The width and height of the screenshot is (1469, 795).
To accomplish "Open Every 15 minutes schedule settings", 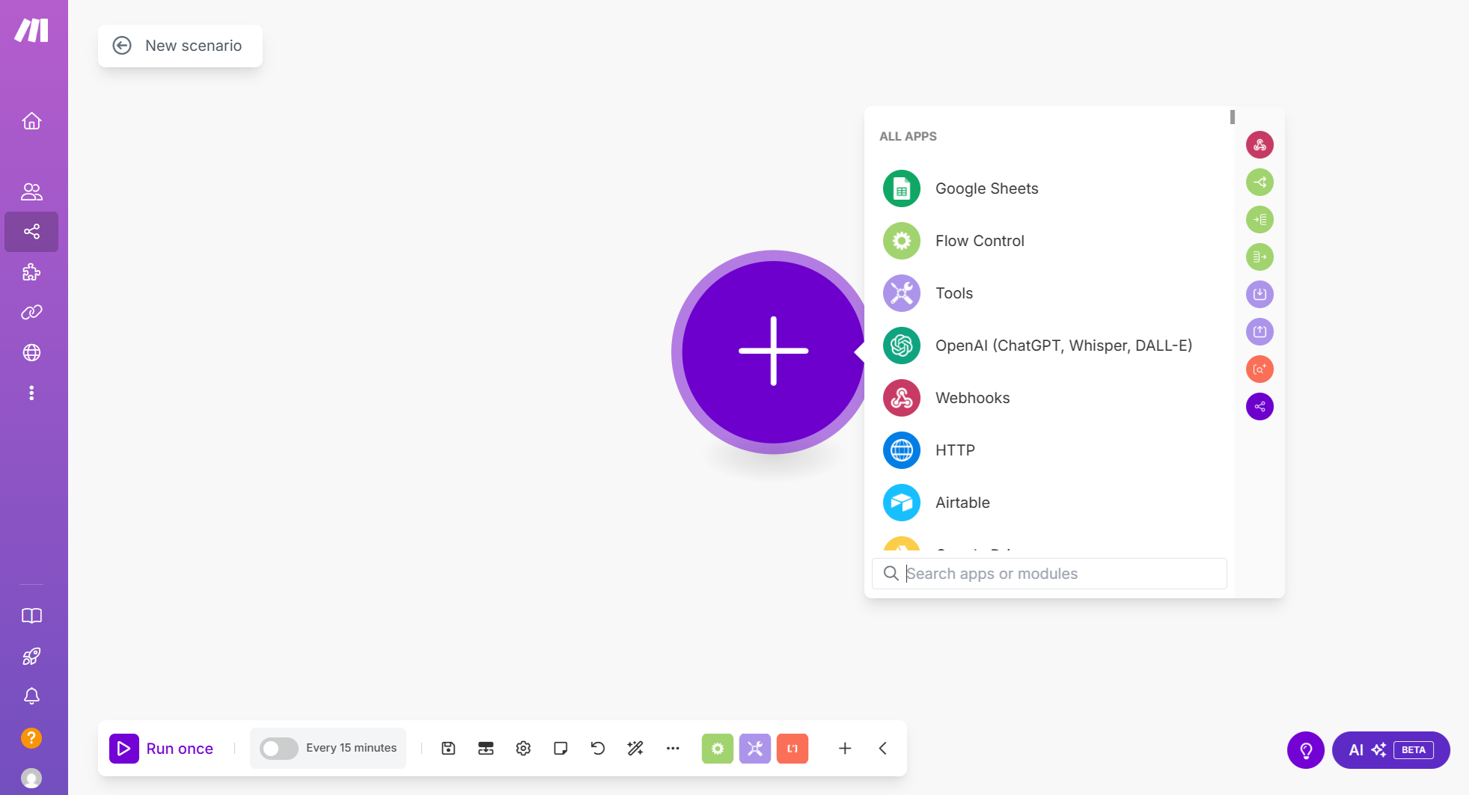I will (351, 748).
